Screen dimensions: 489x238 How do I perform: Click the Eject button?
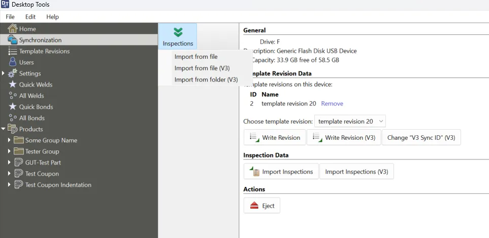click(262, 206)
